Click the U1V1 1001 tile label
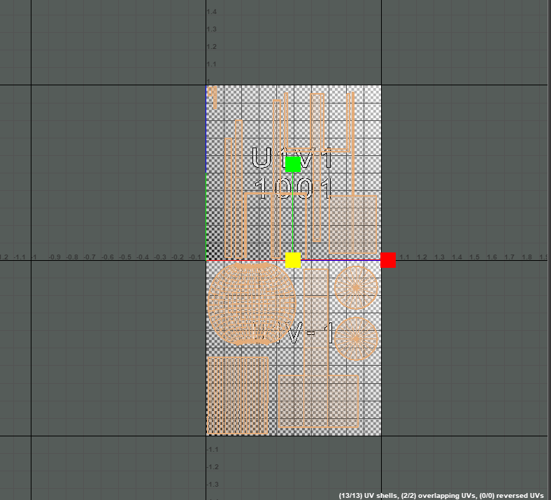Screen dimensions: 551x500 (x=292, y=175)
